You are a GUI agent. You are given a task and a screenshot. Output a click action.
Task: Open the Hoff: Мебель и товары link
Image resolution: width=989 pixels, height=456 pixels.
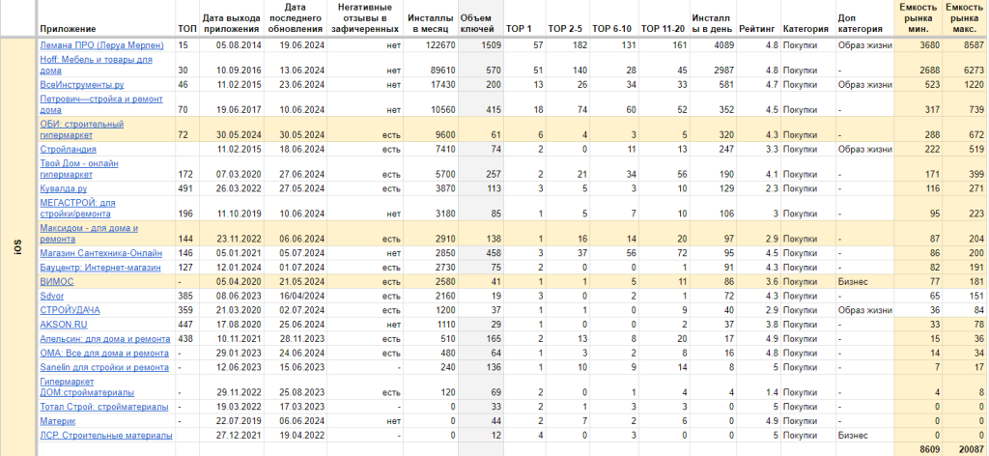(x=94, y=60)
